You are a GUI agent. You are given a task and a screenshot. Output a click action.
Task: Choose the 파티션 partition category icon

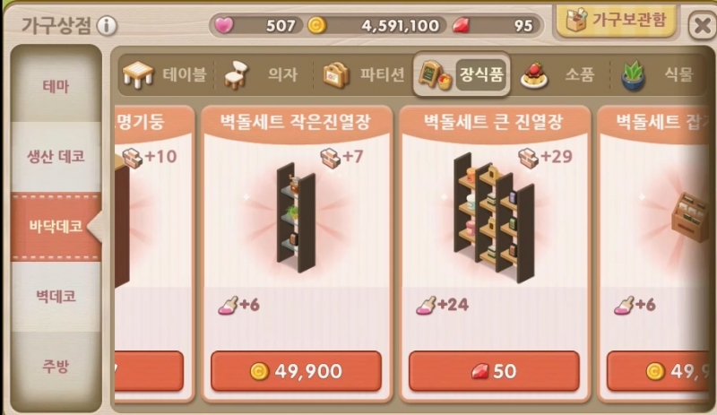tap(336, 75)
